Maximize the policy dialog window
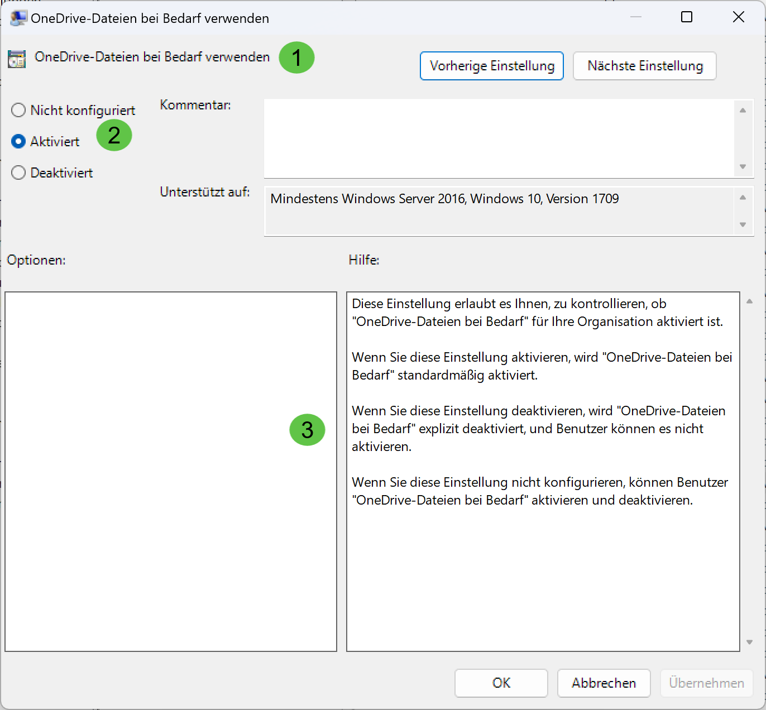 coord(687,17)
